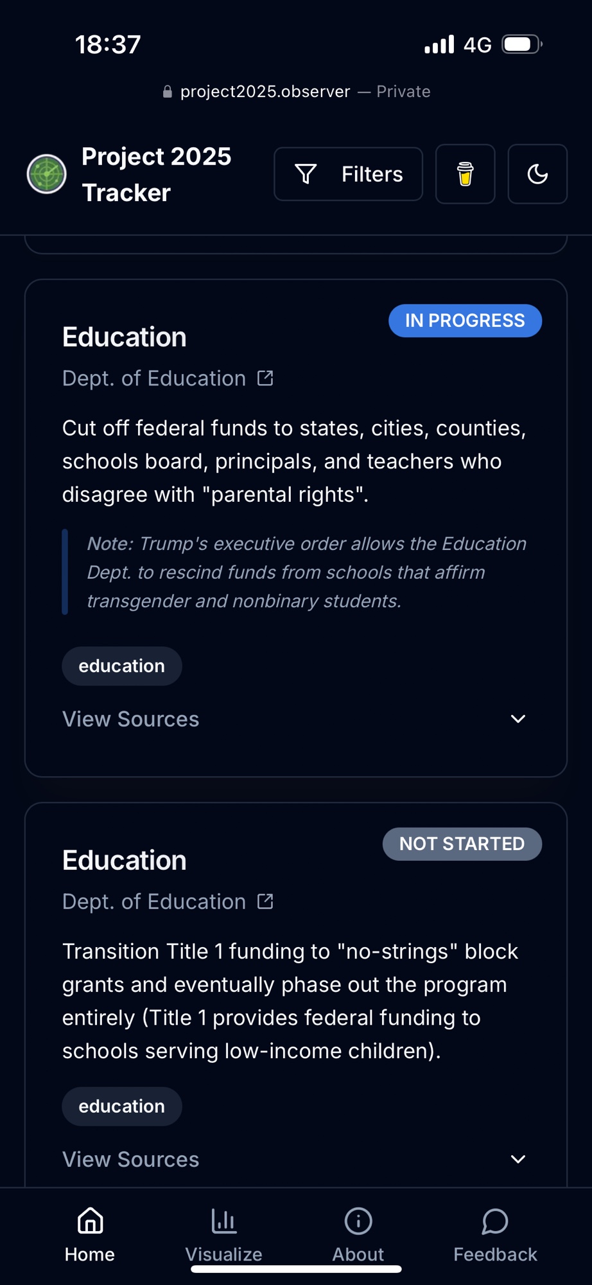Tap the Project 2025 Tracker title

coord(156,174)
